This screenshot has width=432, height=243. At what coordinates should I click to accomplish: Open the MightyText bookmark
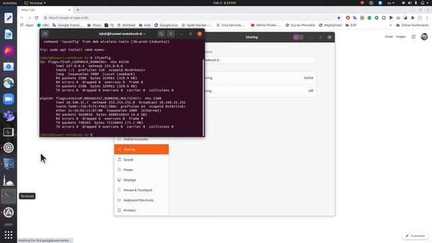pyautogui.click(x=330, y=25)
